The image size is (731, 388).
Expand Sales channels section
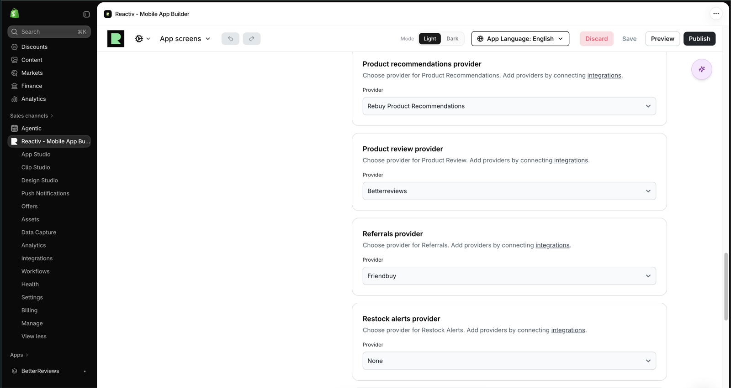32,116
